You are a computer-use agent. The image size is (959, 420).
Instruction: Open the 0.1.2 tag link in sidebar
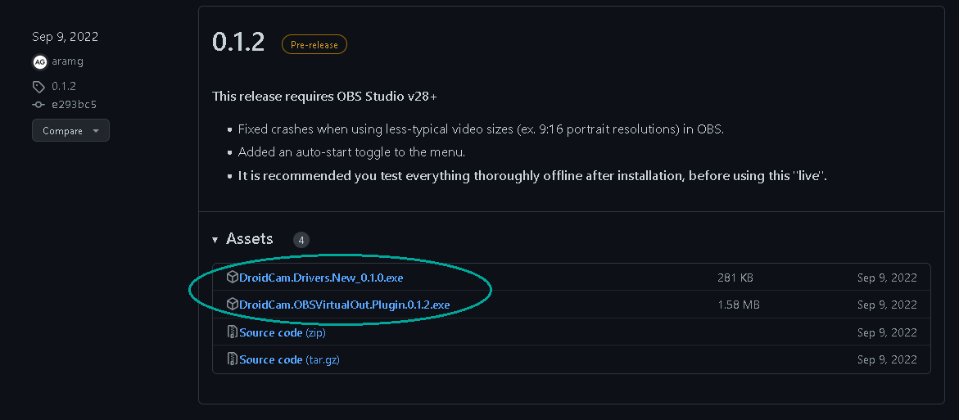point(64,86)
